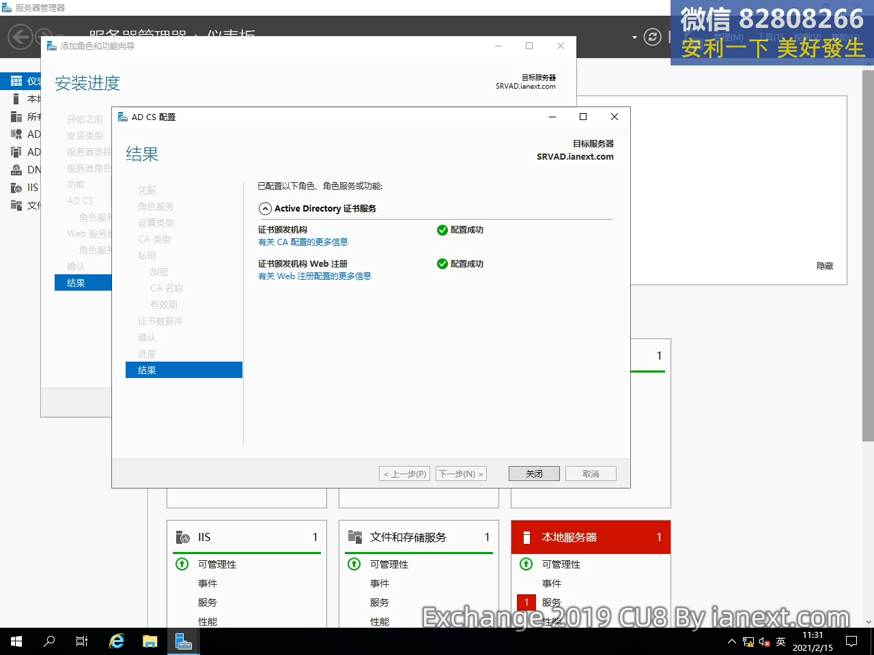Image resolution: width=874 pixels, height=655 pixels.
Task: Select dashboard icon in Server Manager sidebar
Action: click(x=16, y=81)
